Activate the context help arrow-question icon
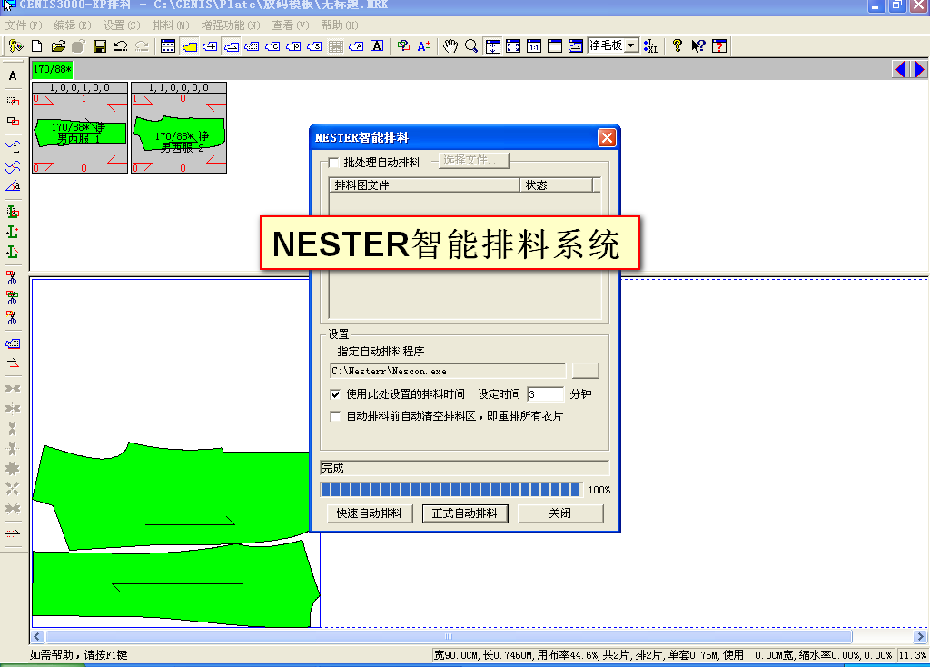930x667 pixels. coord(698,45)
